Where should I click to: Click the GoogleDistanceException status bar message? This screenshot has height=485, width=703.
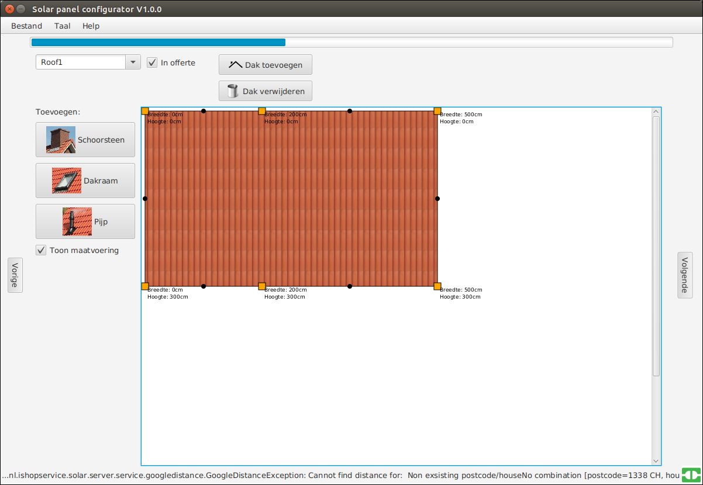coord(340,476)
